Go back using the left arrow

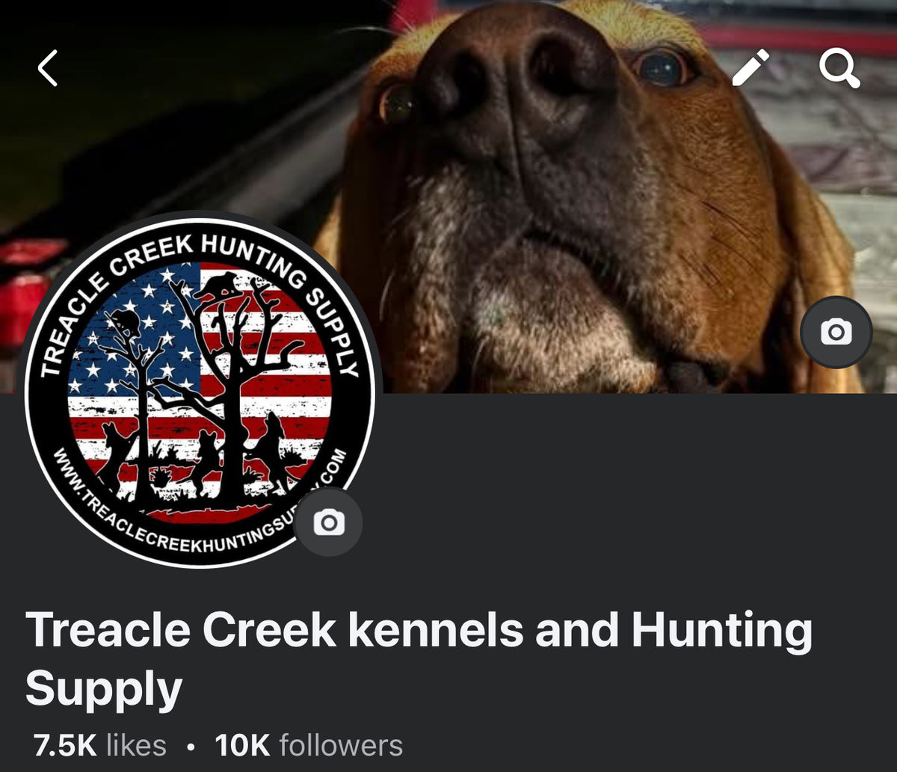[x=47, y=69]
